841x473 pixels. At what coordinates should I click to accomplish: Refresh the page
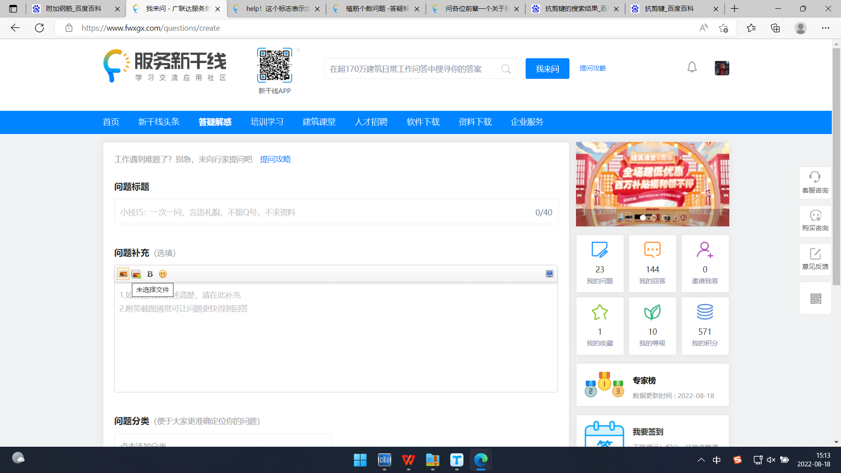[x=39, y=28]
